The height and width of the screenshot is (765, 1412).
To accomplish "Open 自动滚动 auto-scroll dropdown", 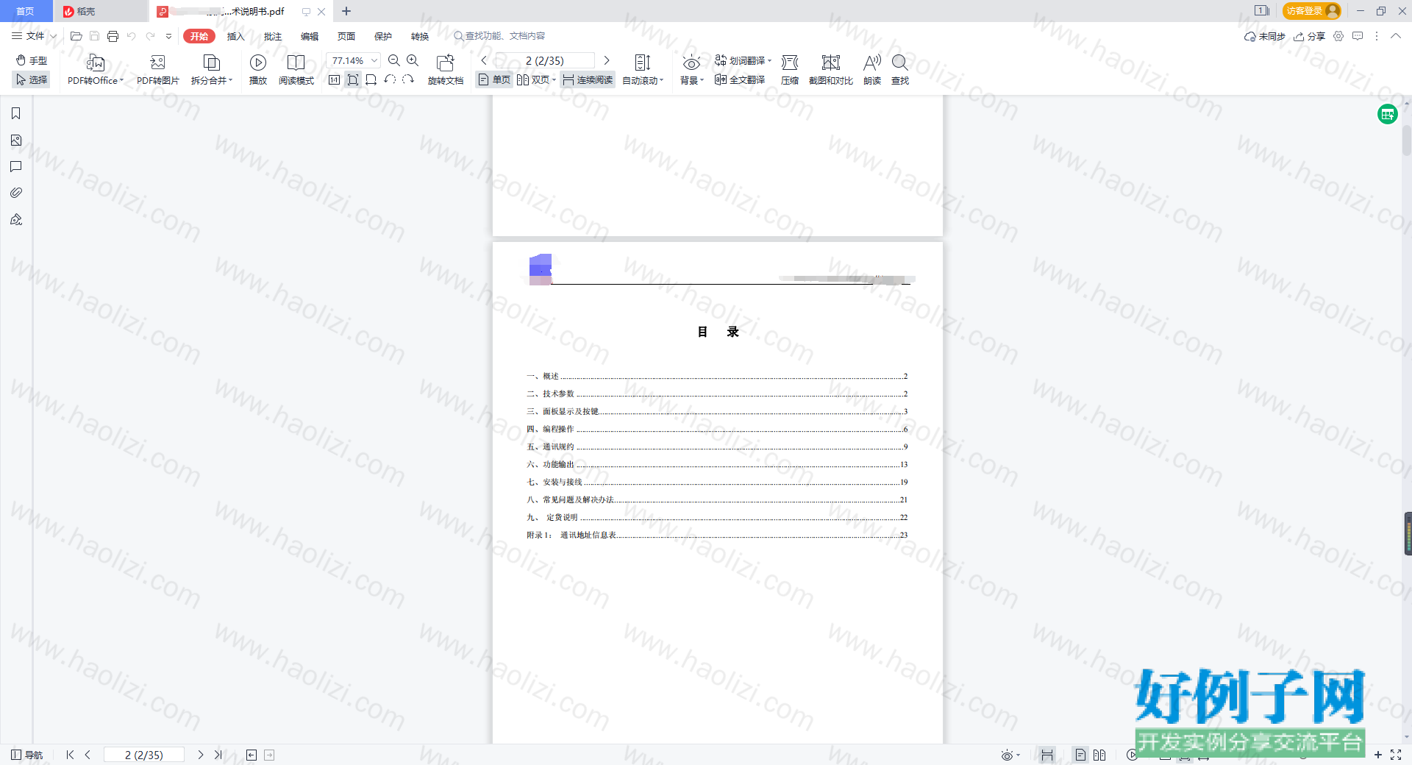I will (643, 70).
